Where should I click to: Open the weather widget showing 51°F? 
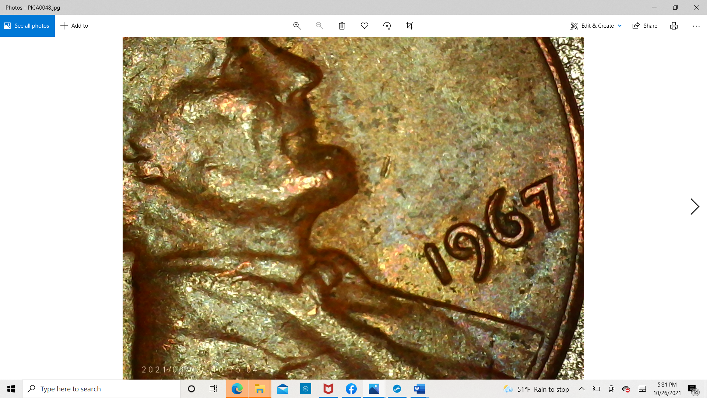(x=536, y=389)
